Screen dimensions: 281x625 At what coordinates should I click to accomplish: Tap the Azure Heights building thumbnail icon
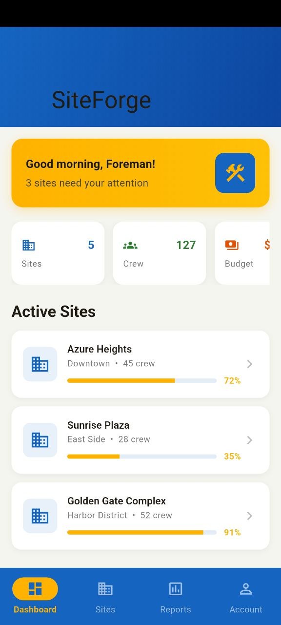point(40,364)
